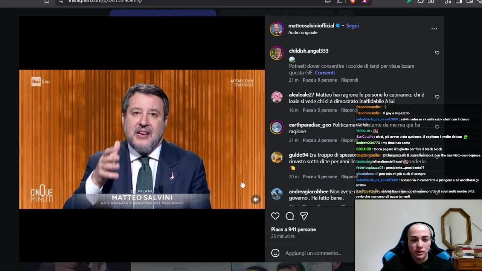482x271 pixels.
Task: Click andrew234773 'my time has come' message
Action: [383, 143]
